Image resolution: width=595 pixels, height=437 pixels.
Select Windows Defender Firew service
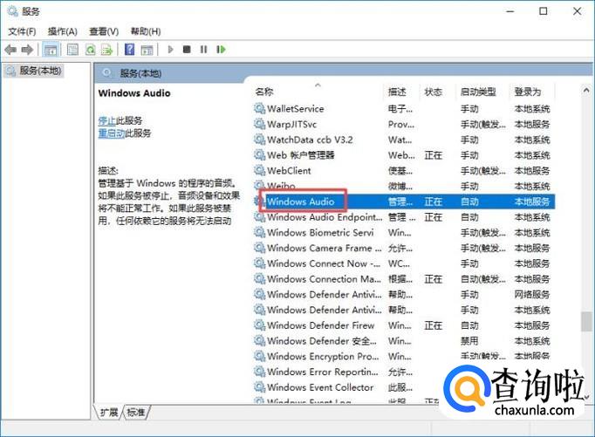403,325
